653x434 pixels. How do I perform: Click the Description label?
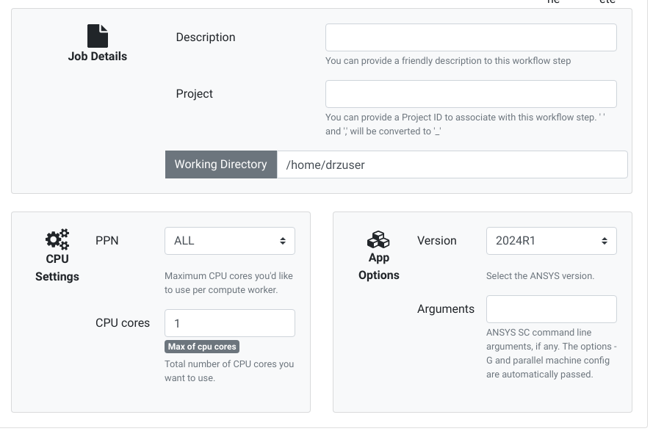pyautogui.click(x=206, y=37)
